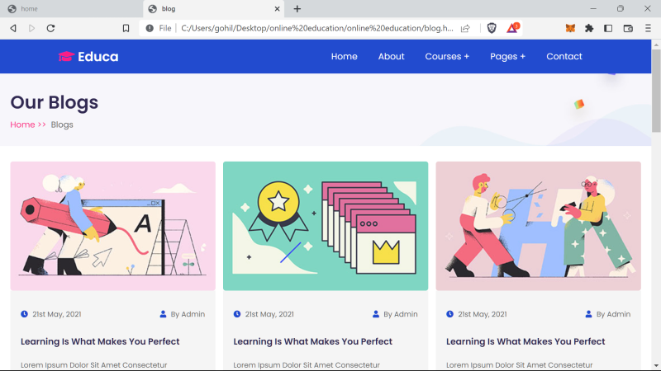Click the scrollbar down arrow
This screenshot has width=661, height=371.
(x=656, y=366)
